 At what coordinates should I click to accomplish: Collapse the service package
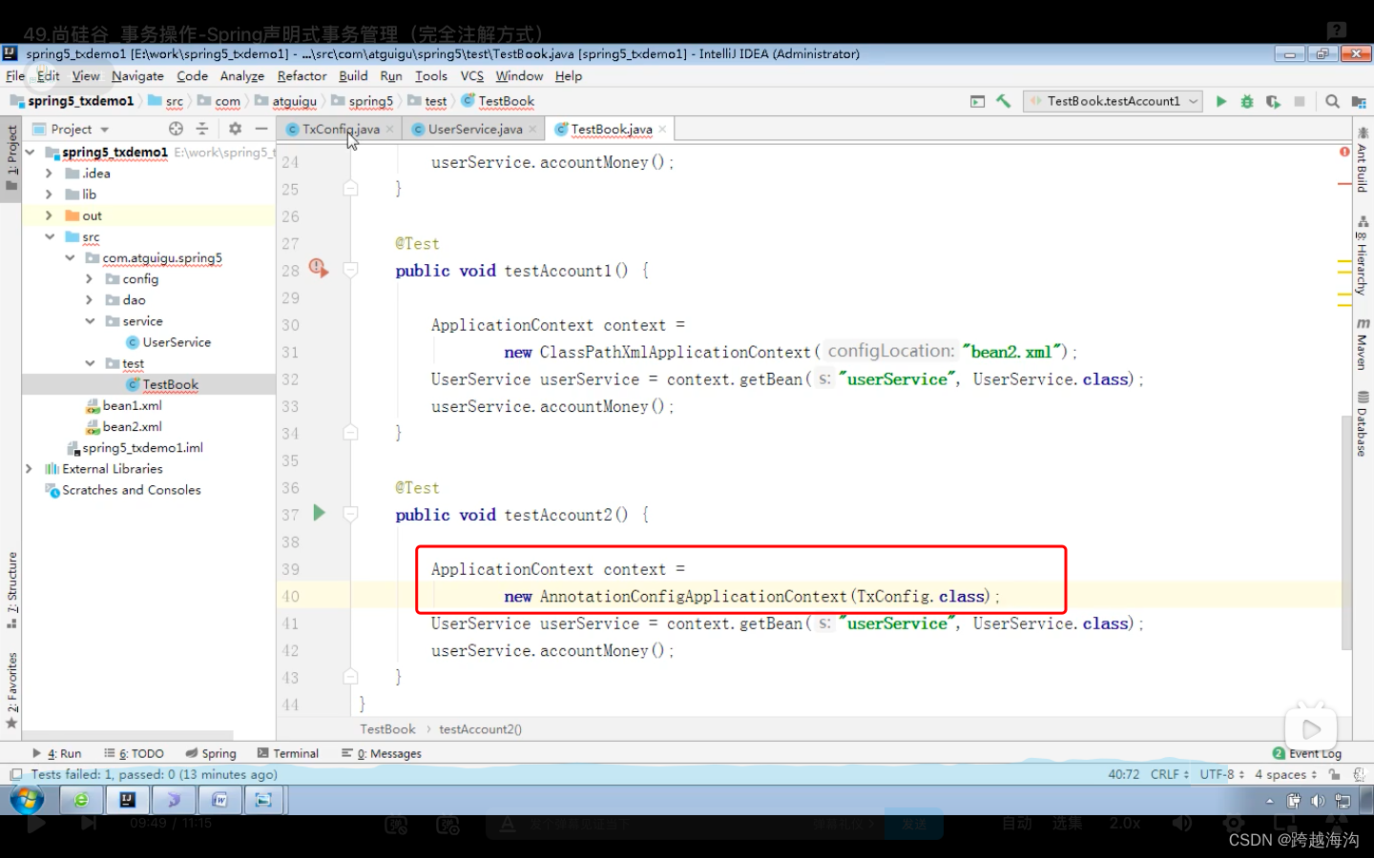[x=89, y=321]
